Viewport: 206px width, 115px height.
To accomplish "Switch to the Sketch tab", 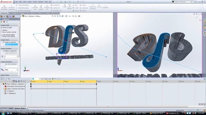I will coord(12,13).
